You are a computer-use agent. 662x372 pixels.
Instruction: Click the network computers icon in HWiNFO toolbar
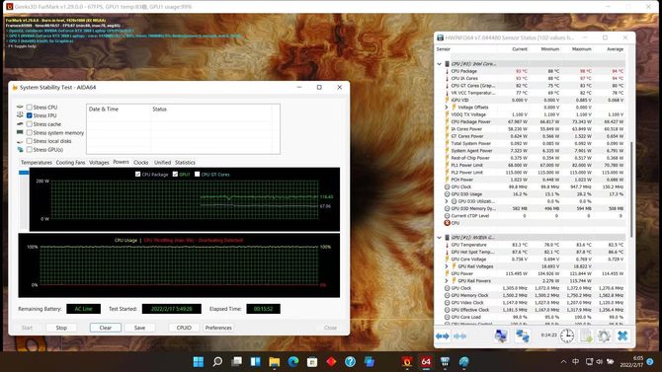point(523,335)
